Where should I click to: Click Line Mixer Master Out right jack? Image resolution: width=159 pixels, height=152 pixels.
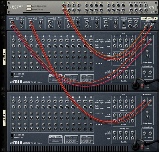coord(151,27)
